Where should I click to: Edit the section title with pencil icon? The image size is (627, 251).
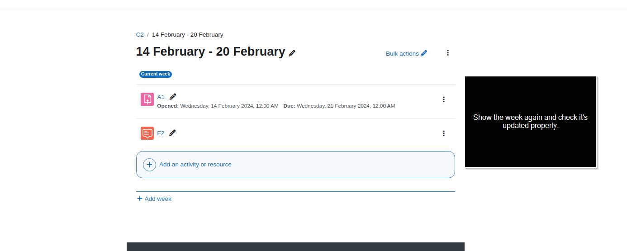pos(292,53)
